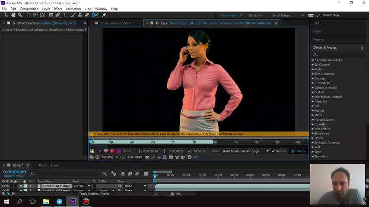The image size is (369, 207).
Task: Switch to the Render Queue tab
Action: tap(48, 165)
